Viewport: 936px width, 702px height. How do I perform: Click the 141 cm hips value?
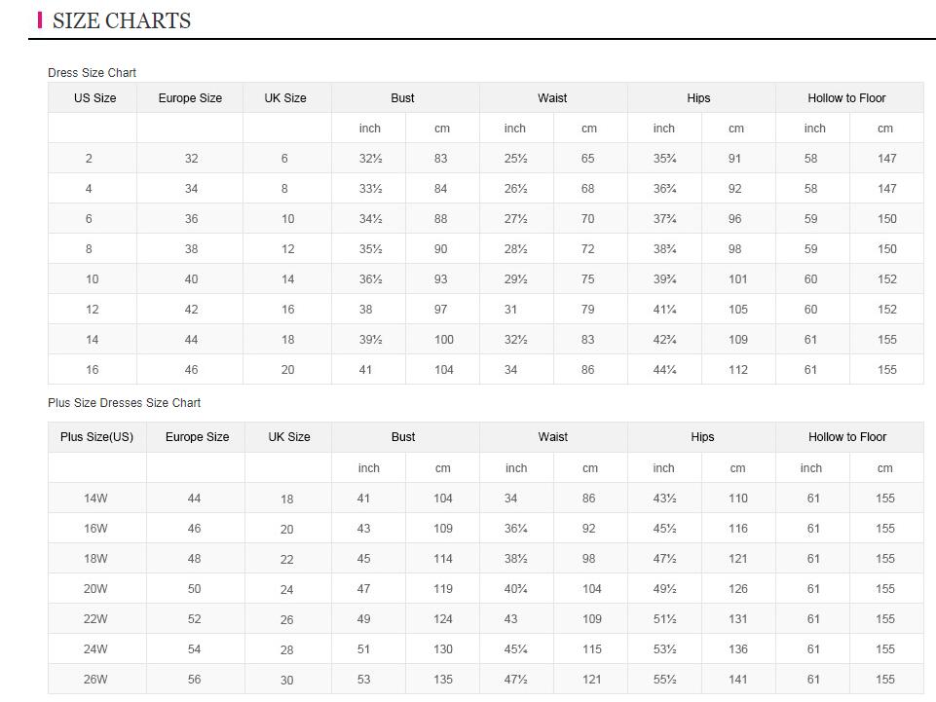[x=737, y=680]
